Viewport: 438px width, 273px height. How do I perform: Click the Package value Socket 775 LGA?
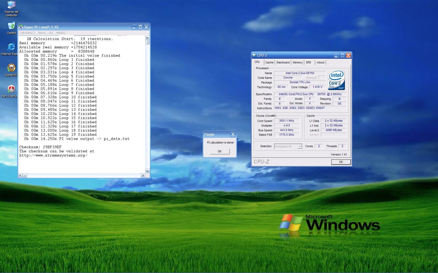(x=300, y=82)
